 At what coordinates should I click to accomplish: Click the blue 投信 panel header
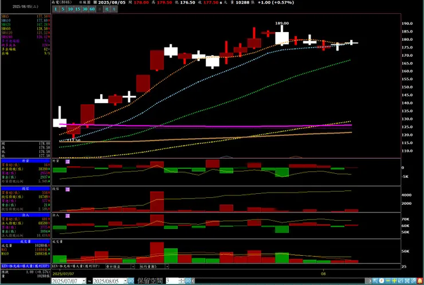25,189
